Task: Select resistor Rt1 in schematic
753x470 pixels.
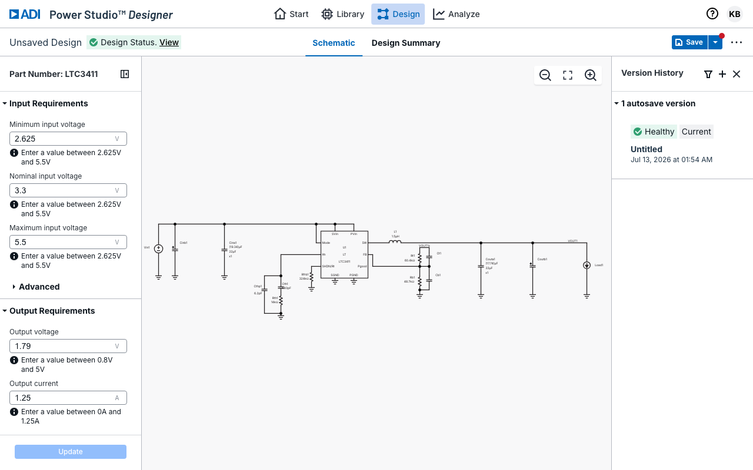Action: click(419, 257)
